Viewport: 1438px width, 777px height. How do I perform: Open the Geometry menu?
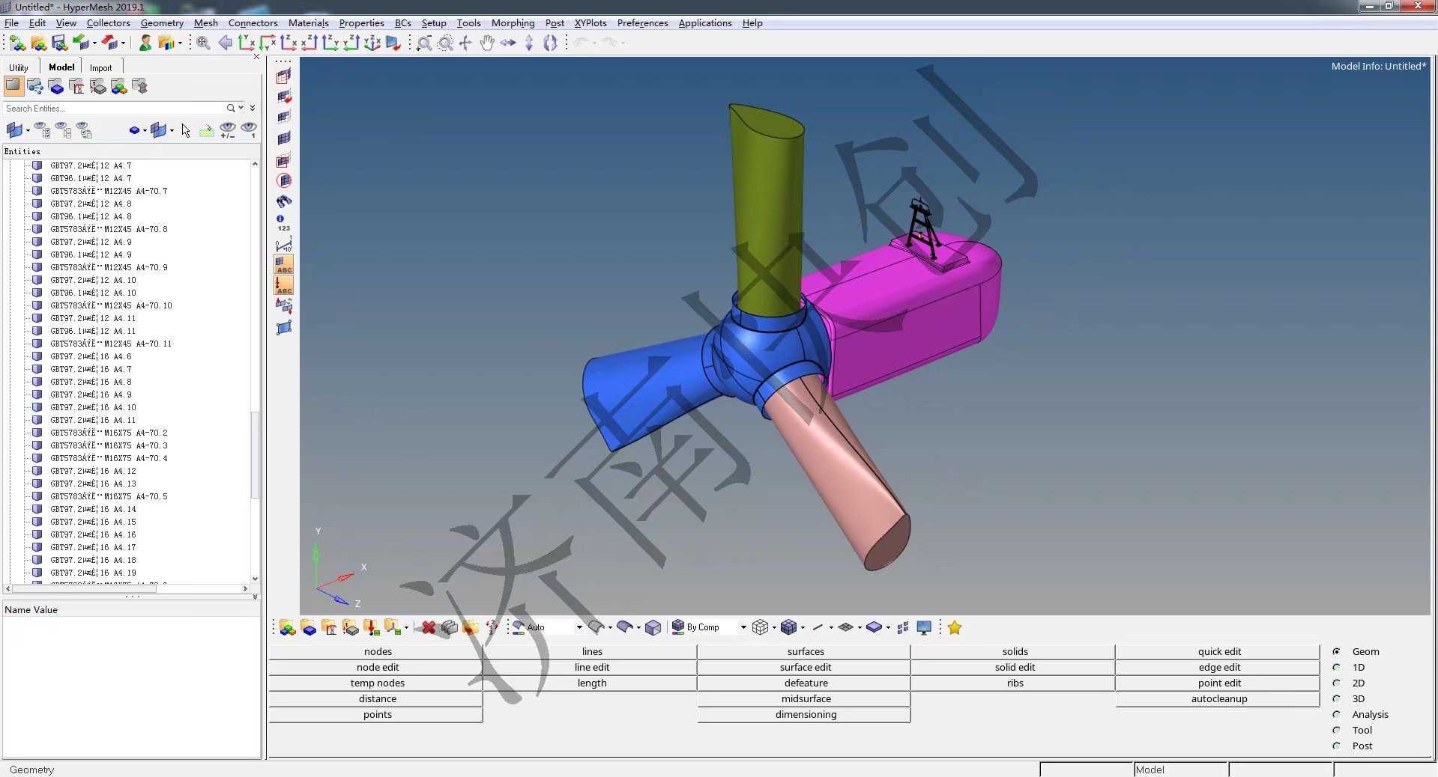pyautogui.click(x=162, y=23)
